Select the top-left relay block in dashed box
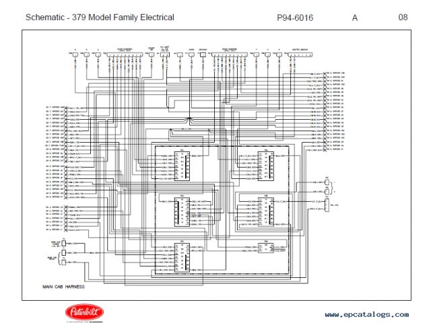 pyautogui.click(x=181, y=166)
